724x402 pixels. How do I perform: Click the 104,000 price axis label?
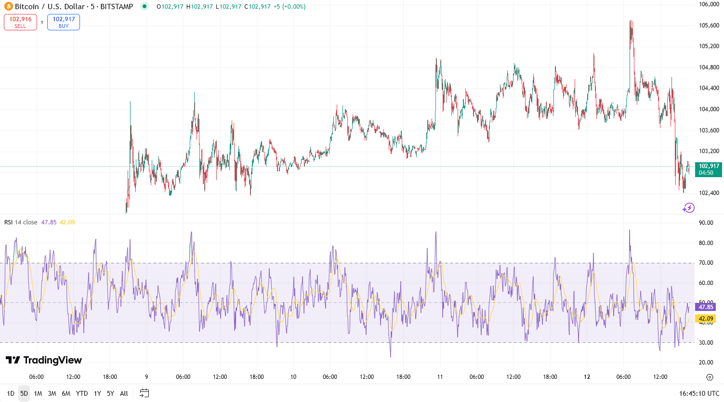pyautogui.click(x=709, y=109)
